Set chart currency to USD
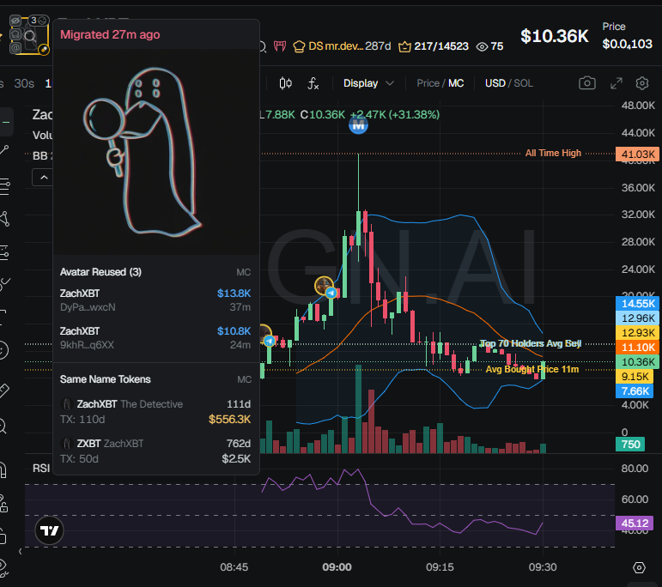 click(495, 83)
